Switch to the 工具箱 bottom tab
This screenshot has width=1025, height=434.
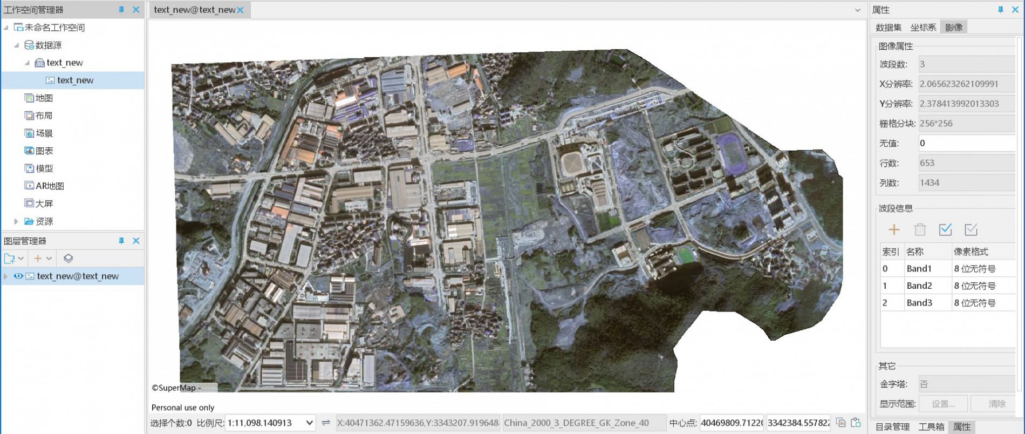[932, 426]
